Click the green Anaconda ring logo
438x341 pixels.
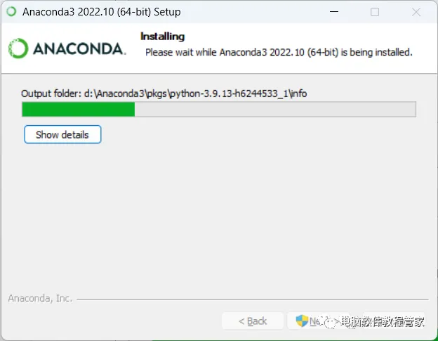pos(18,49)
